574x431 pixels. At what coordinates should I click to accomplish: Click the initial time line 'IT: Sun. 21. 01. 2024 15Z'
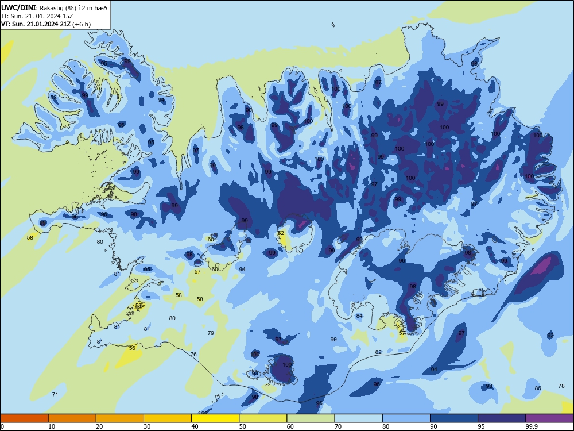(37, 16)
